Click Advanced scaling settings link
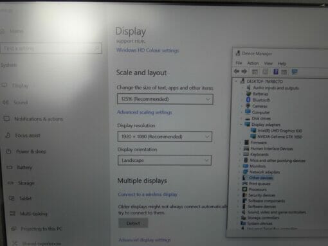The width and height of the screenshot is (328, 246). click(x=145, y=112)
